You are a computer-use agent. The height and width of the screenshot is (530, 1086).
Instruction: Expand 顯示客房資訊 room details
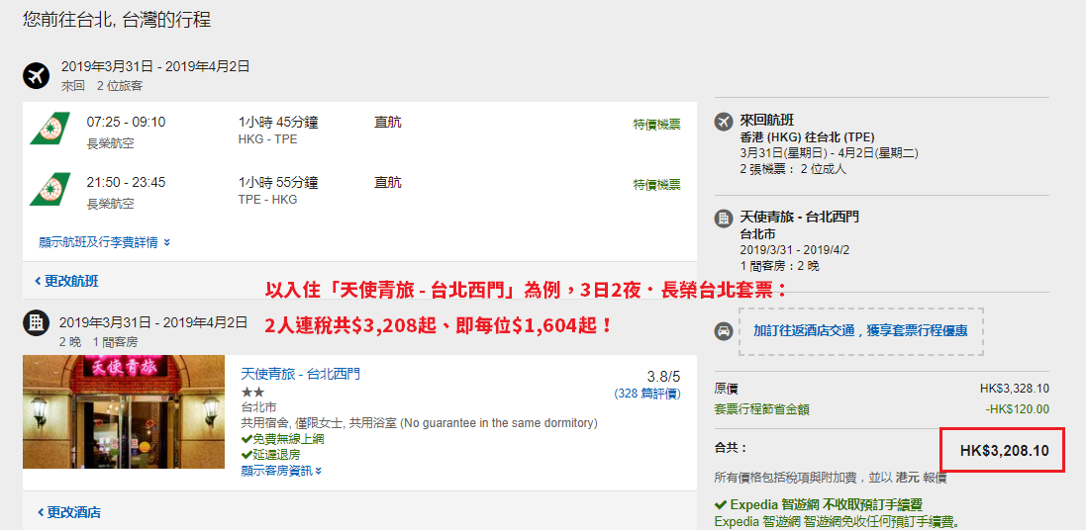click(281, 471)
